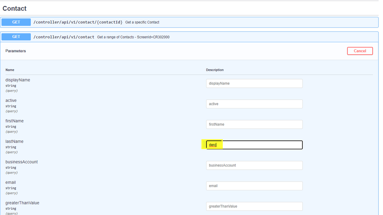Focus the businessAccount input box
383x215 pixels.
click(254, 165)
